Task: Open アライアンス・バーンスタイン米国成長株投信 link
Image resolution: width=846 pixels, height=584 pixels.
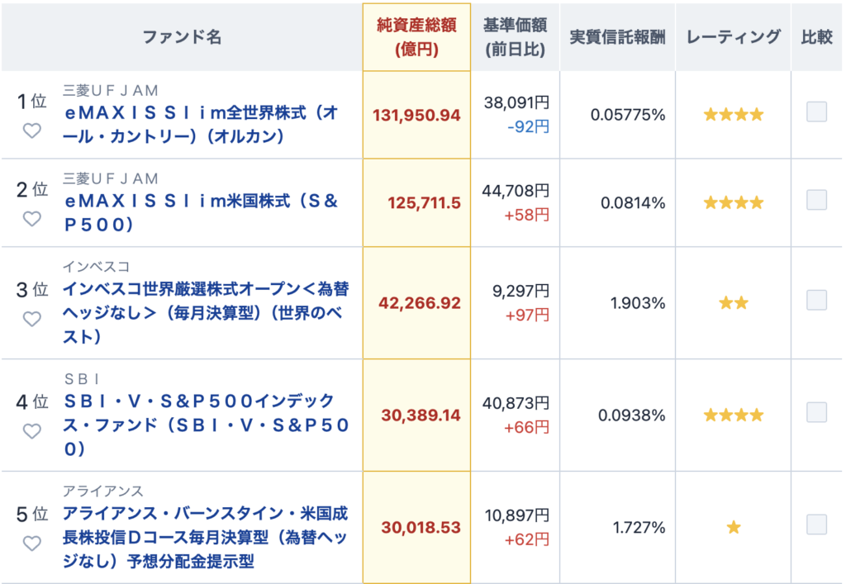Action: (206, 537)
